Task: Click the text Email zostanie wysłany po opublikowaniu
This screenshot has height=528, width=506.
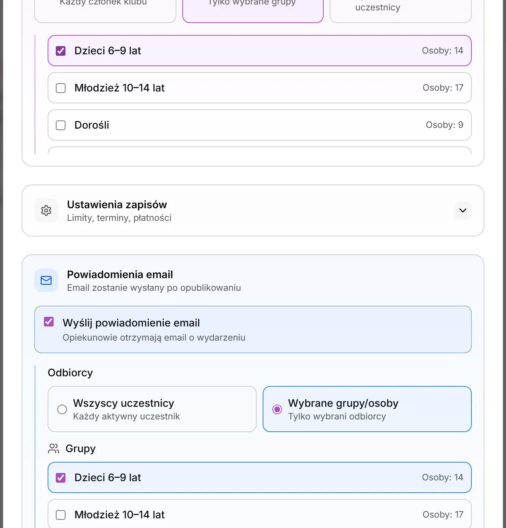Action: point(154,288)
